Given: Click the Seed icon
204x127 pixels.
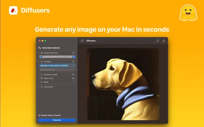Looking at the screenshot, I should click(42, 82).
